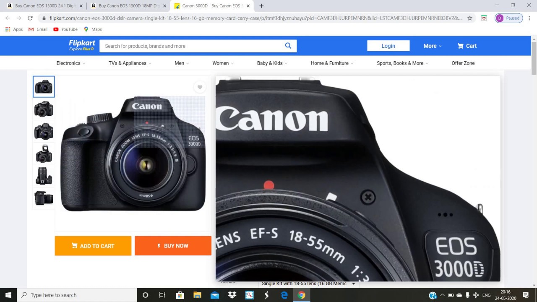Switch to Canon EOS 1300D Amazon tab
537x302 pixels.
pyautogui.click(x=129, y=6)
